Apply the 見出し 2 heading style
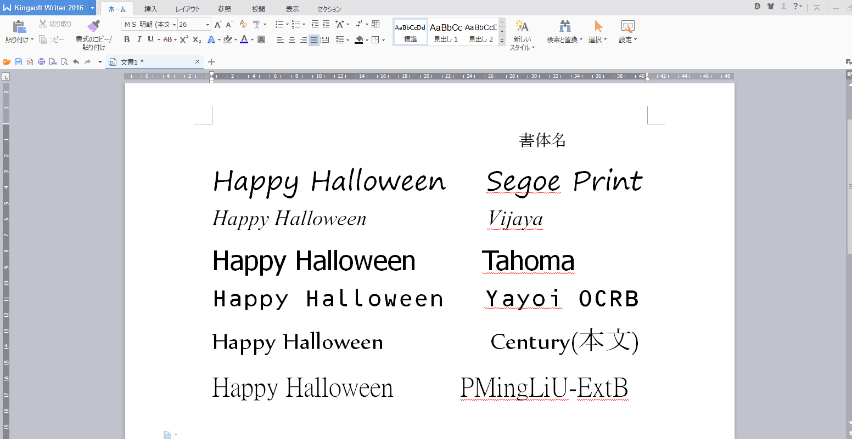Image resolution: width=852 pixels, height=439 pixels. (x=481, y=32)
